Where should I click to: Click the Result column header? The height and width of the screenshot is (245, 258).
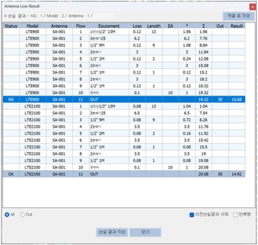(237, 26)
